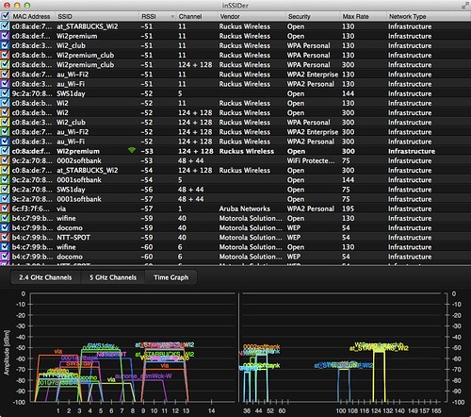Toggle checkbox for NTT-SPOT network

tap(5, 237)
